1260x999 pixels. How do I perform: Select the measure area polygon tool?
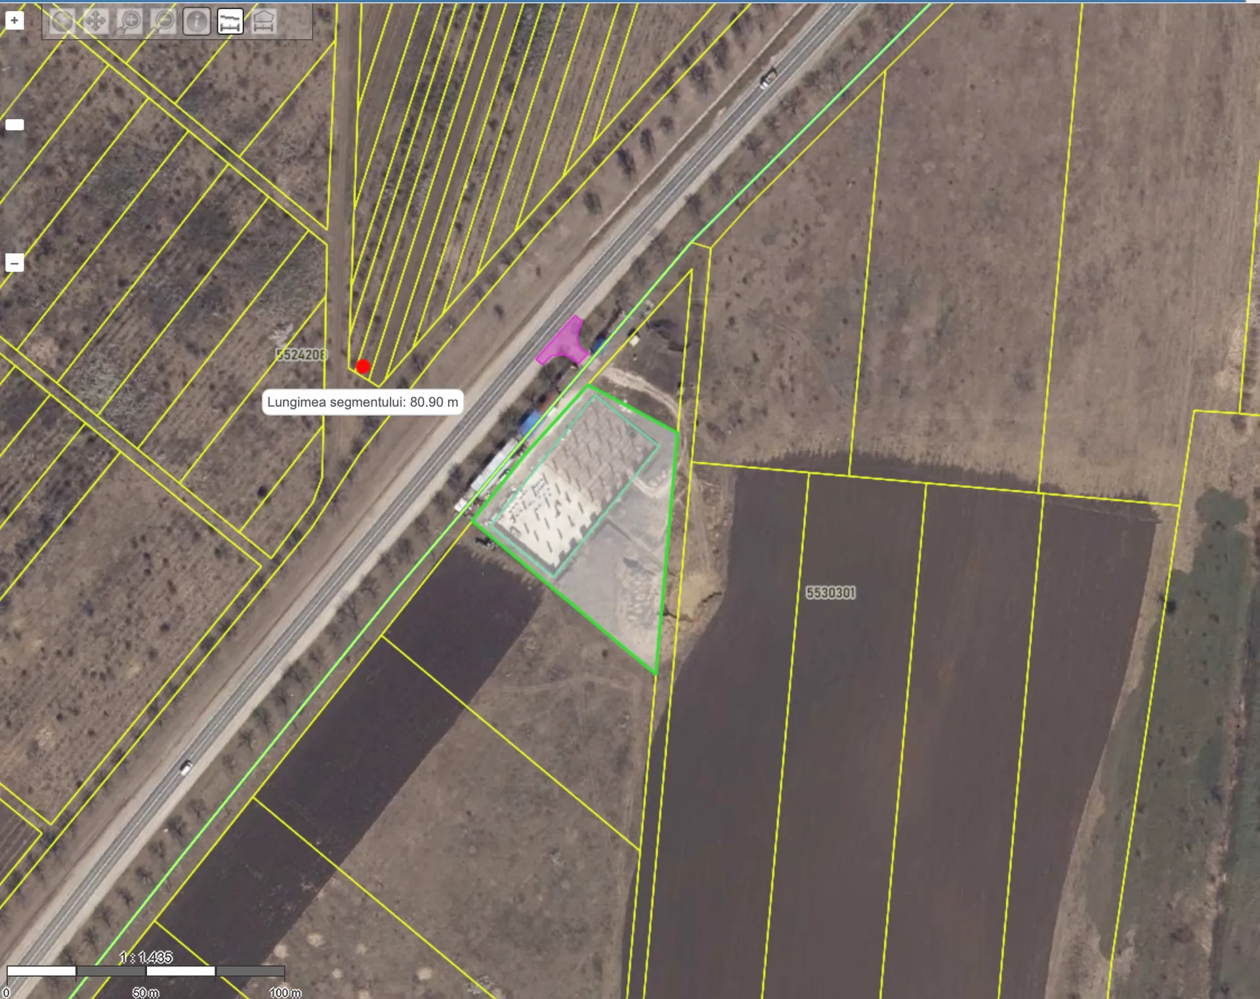(263, 21)
